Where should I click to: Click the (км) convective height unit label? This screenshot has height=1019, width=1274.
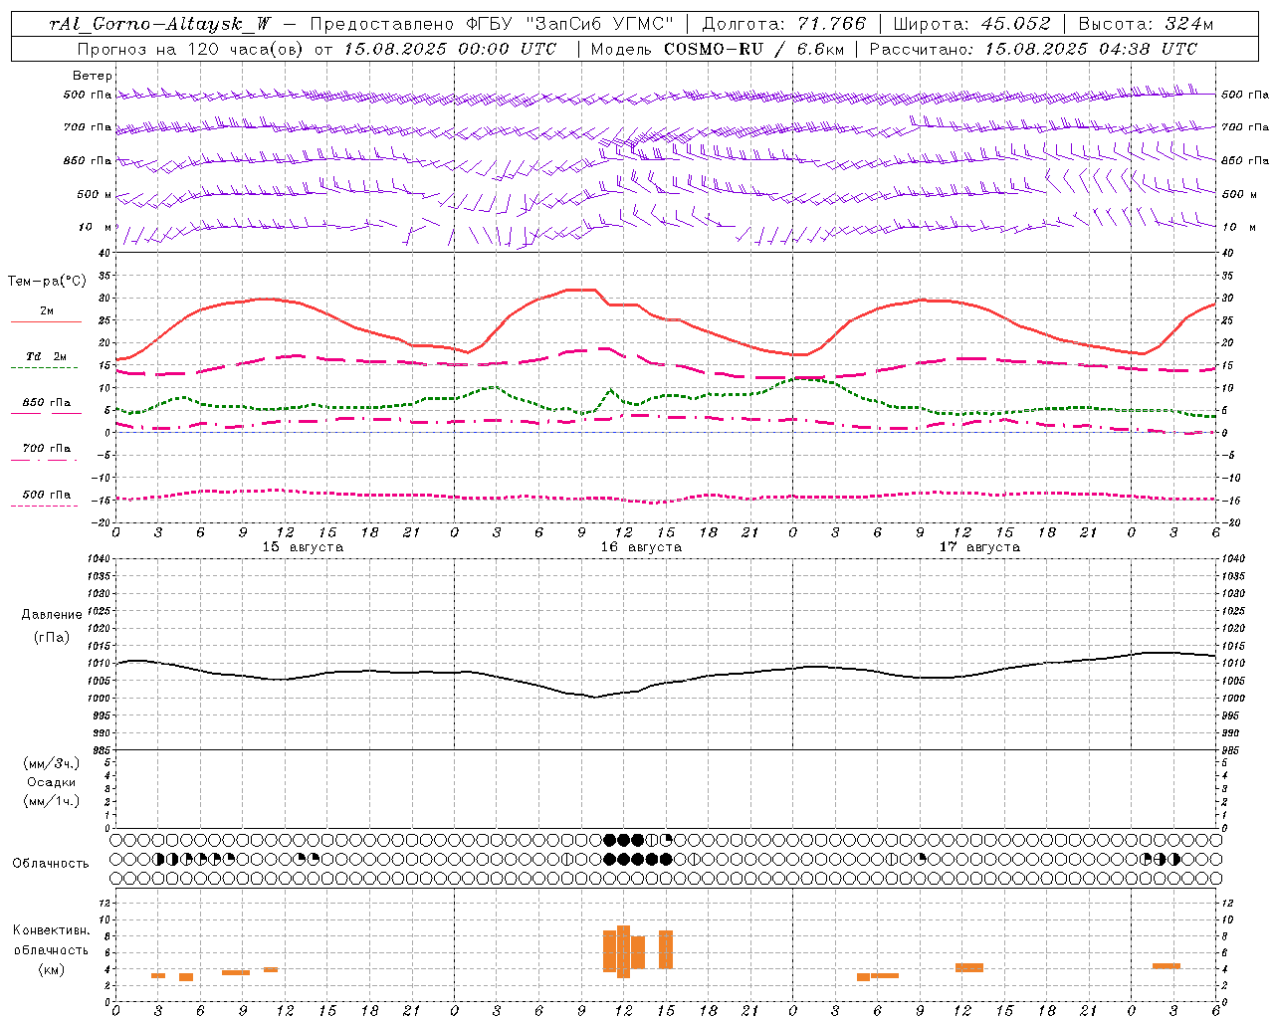(52, 969)
